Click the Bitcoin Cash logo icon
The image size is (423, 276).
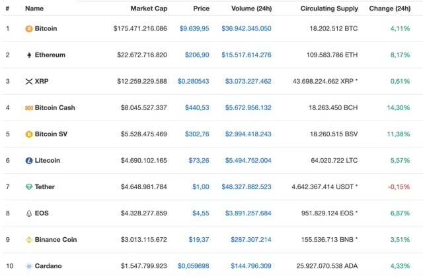coord(29,108)
